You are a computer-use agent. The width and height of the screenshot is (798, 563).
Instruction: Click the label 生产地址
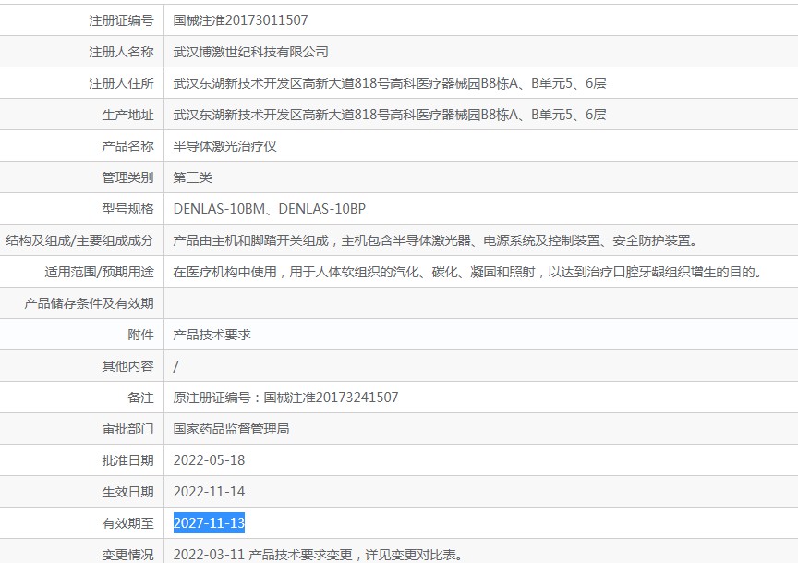tap(127, 115)
